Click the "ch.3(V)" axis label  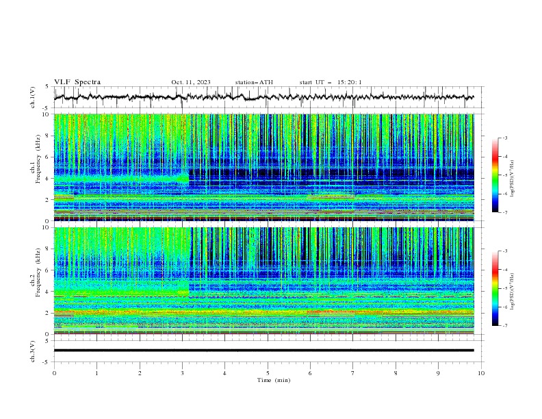pos(33,351)
